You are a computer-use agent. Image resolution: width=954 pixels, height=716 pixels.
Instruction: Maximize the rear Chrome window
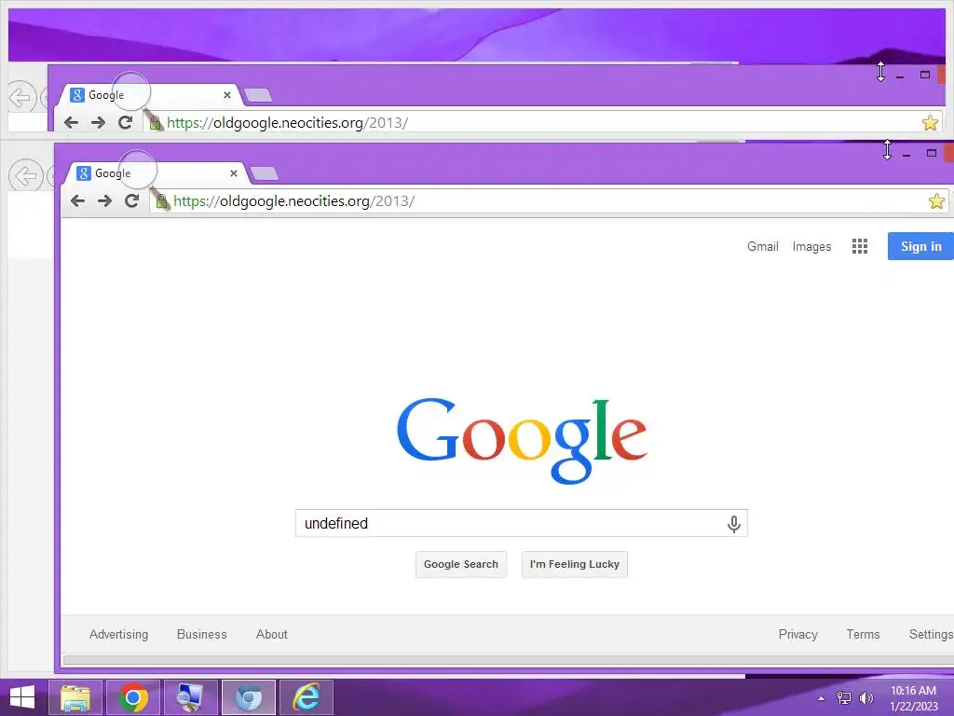click(x=925, y=75)
